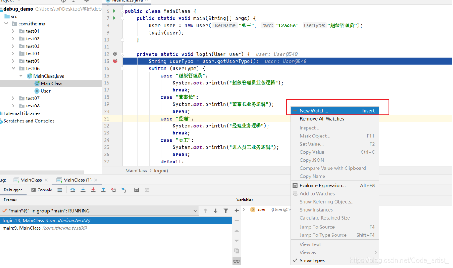Expand the user variable node
This screenshot has height=268, width=453.
click(x=244, y=209)
